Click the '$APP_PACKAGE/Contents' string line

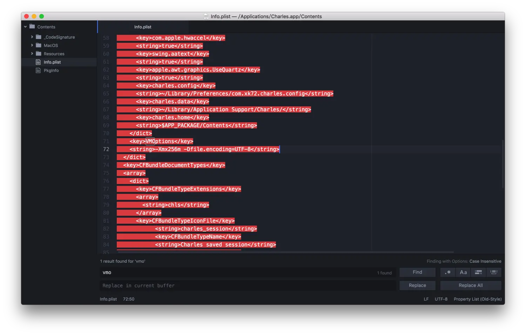[196, 125]
